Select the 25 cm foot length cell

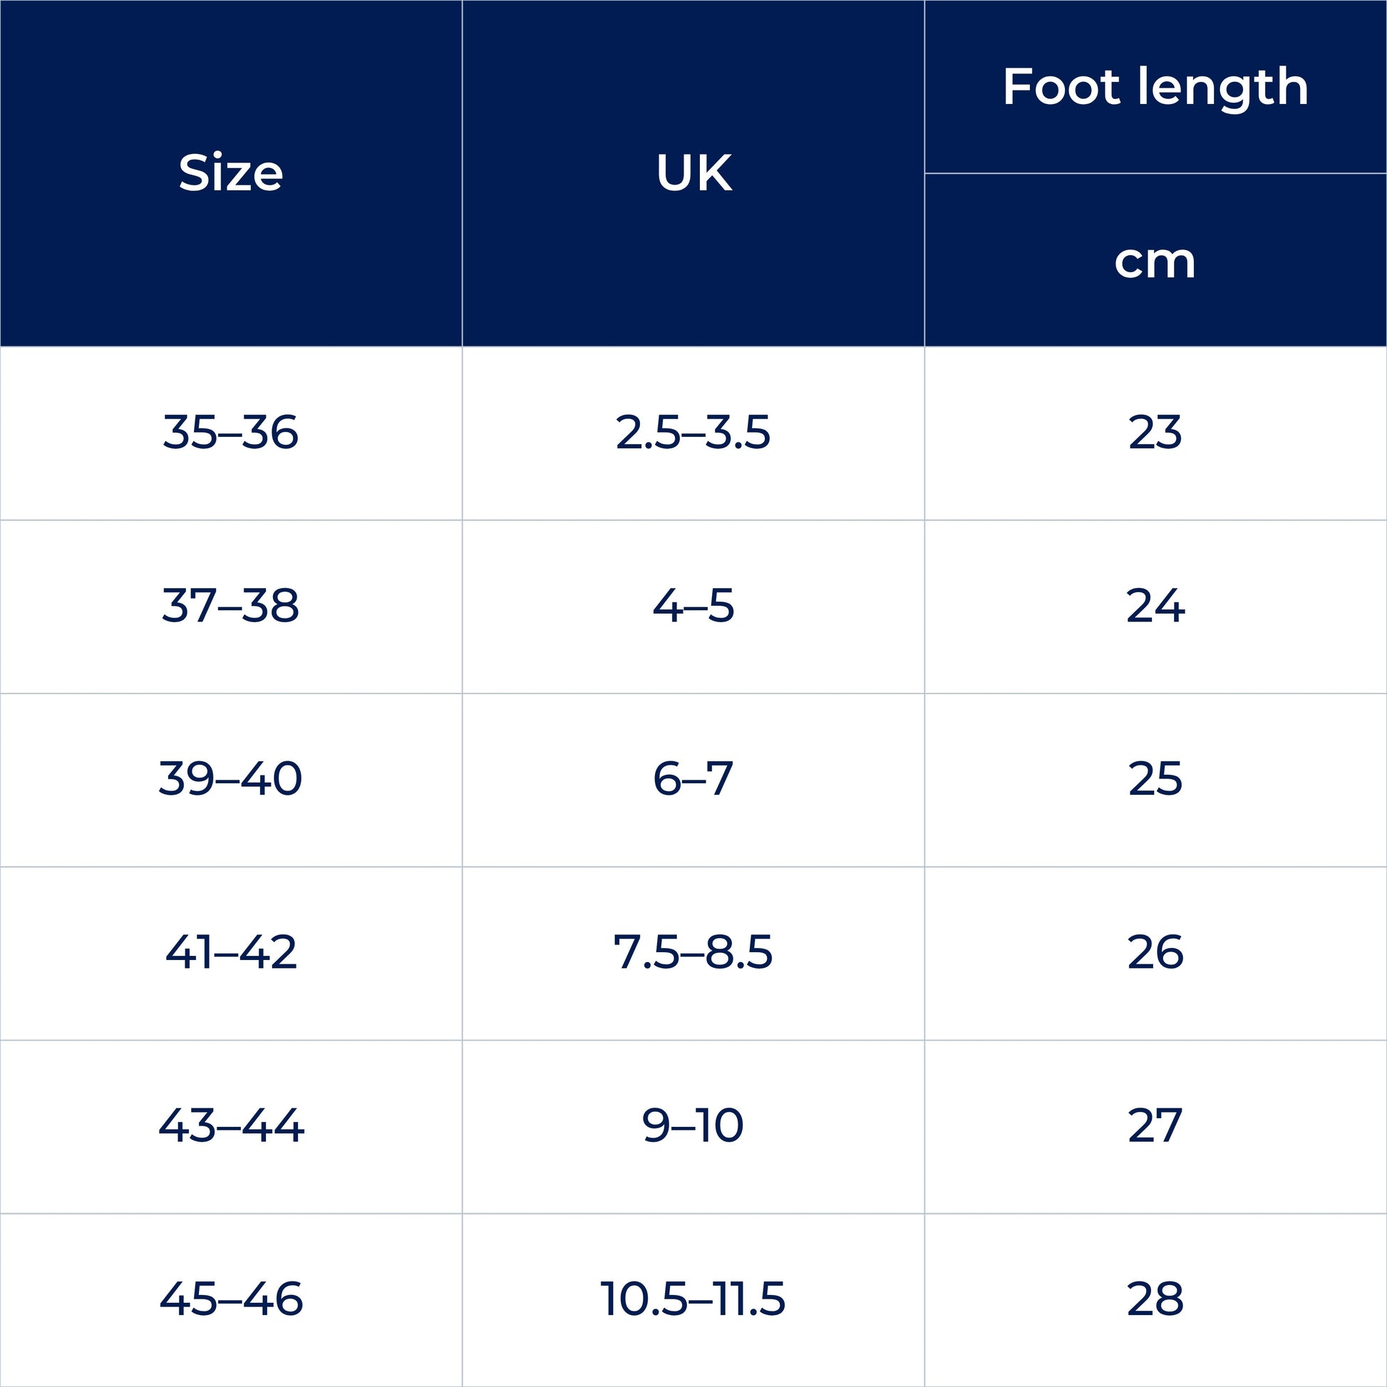1155,779
